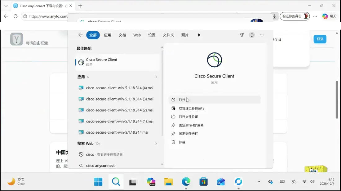This screenshot has width=341, height=191.
Task: Open Copilot 聊天 button in Edge
Action: click(x=329, y=16)
